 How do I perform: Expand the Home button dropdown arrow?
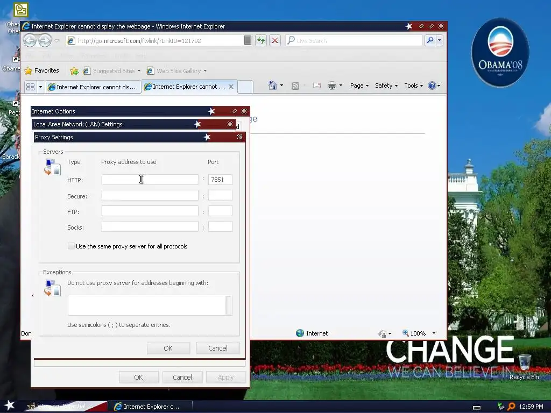[x=281, y=86]
